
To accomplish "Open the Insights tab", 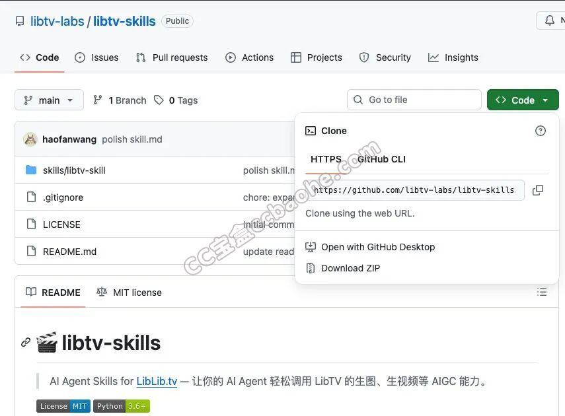I will [x=453, y=57].
